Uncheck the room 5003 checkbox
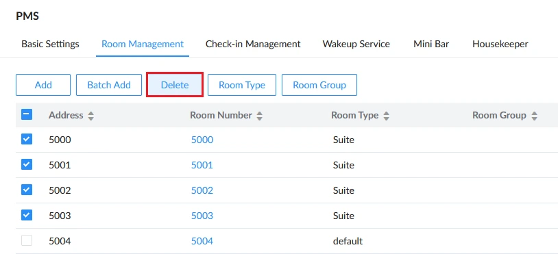 coord(27,215)
